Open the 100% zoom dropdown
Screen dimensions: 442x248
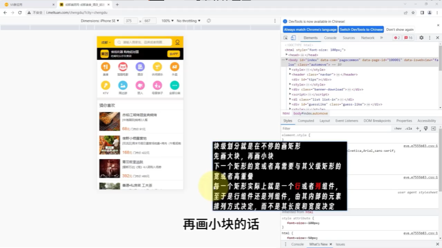pyautogui.click(x=168, y=21)
